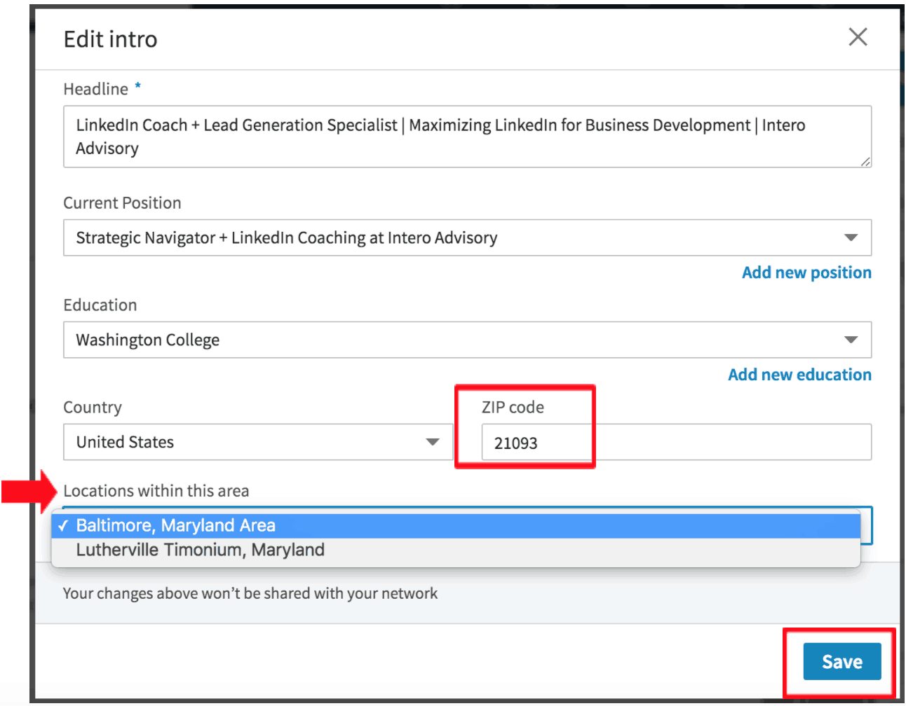Click the Country label
The height and width of the screenshot is (706, 906).
pyautogui.click(x=93, y=407)
